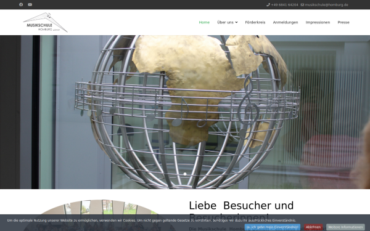The width and height of the screenshot is (370, 231).
Task: Open the musikschule@homburg.de email link
Action: tap(326, 5)
